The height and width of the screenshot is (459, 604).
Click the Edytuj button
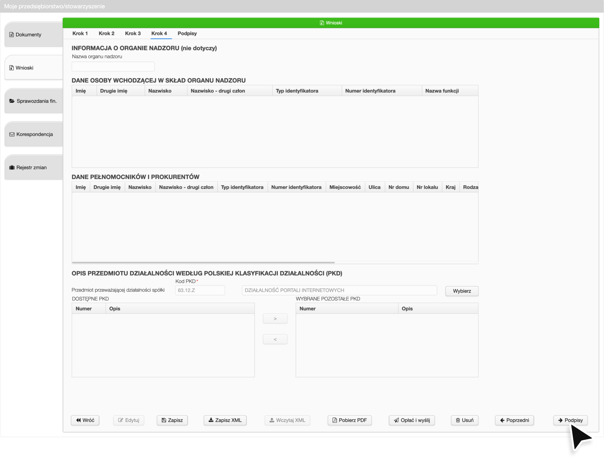(x=129, y=420)
